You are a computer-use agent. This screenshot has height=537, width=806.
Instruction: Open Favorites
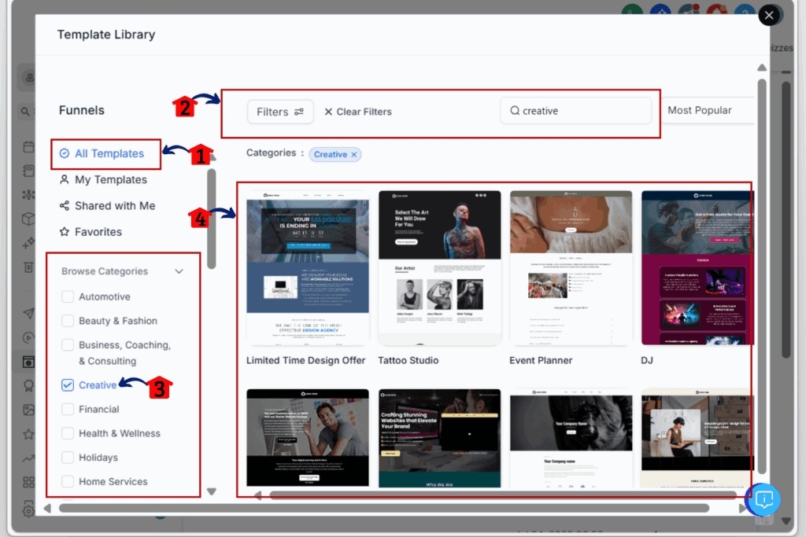point(91,232)
